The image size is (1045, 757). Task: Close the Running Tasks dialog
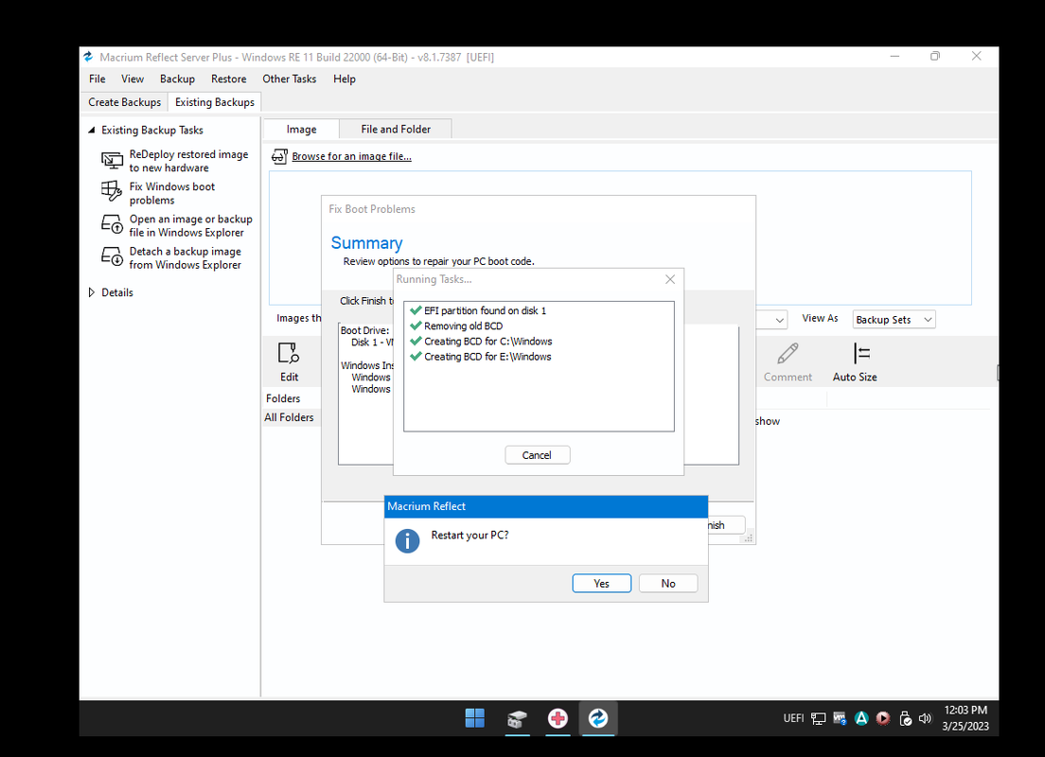click(670, 279)
